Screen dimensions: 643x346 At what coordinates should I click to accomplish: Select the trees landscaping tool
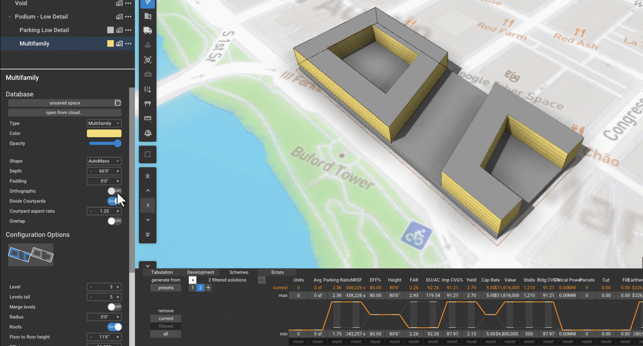click(x=148, y=133)
